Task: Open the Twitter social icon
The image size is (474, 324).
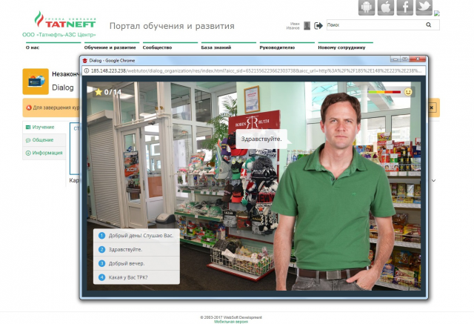Action: click(424, 7)
